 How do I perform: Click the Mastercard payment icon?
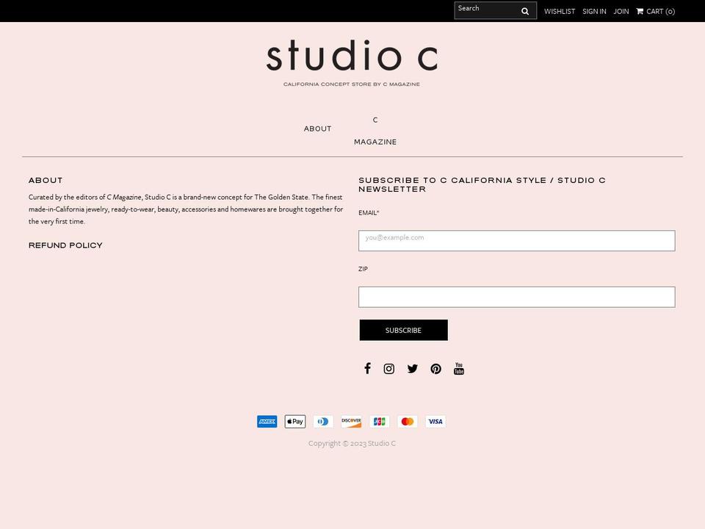408,422
